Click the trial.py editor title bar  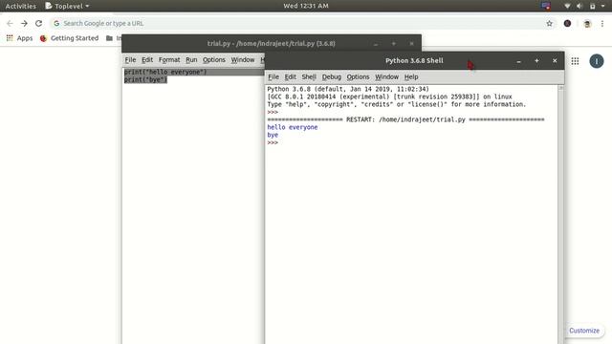pyautogui.click(x=272, y=43)
